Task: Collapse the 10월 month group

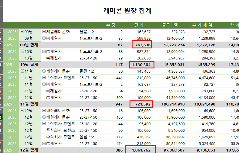Action: pos(22,51)
